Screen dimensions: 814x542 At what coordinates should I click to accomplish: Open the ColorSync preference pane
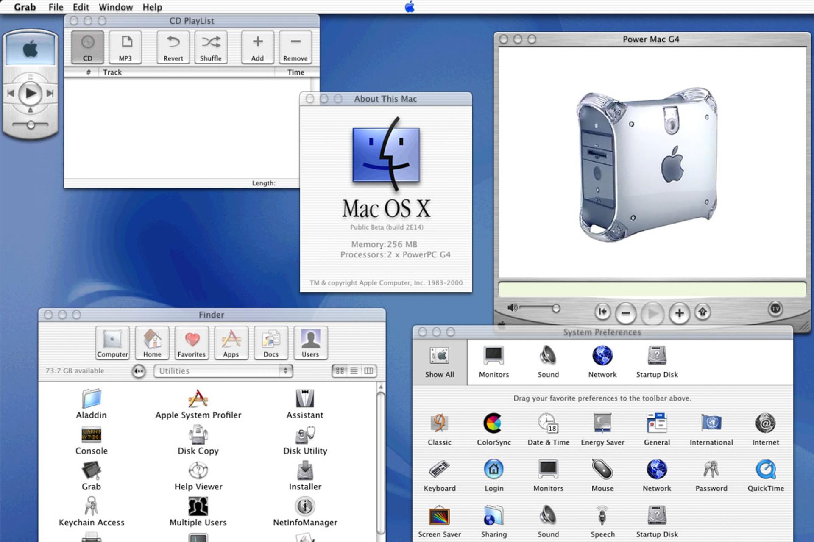tap(494, 429)
